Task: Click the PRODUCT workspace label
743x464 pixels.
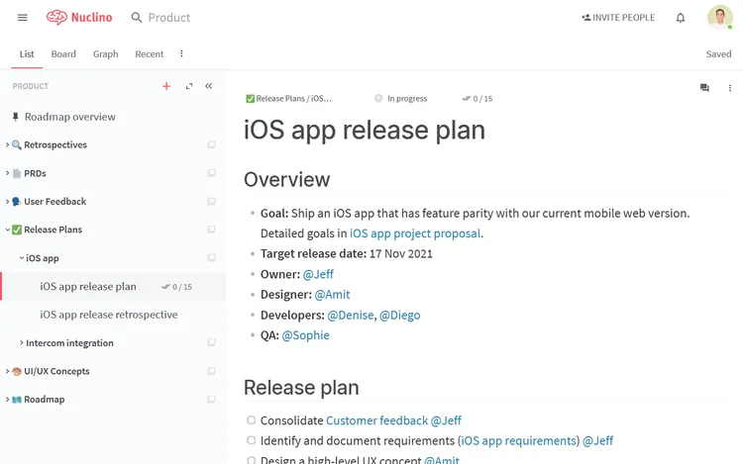Action: pyautogui.click(x=31, y=86)
